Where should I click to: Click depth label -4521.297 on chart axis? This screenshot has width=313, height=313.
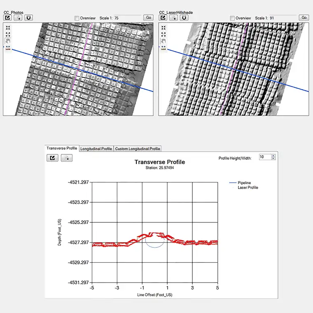tap(78, 182)
